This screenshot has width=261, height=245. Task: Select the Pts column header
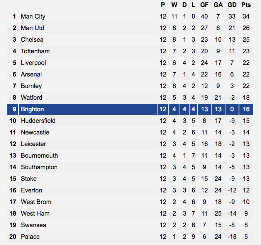point(246,5)
